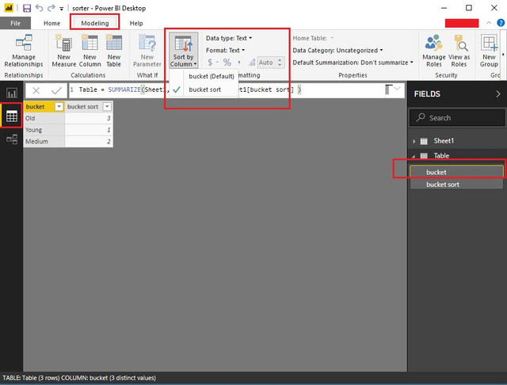The width and height of the screenshot is (507, 385).
Task: Click the Save icon in title bar
Action: click(x=27, y=8)
